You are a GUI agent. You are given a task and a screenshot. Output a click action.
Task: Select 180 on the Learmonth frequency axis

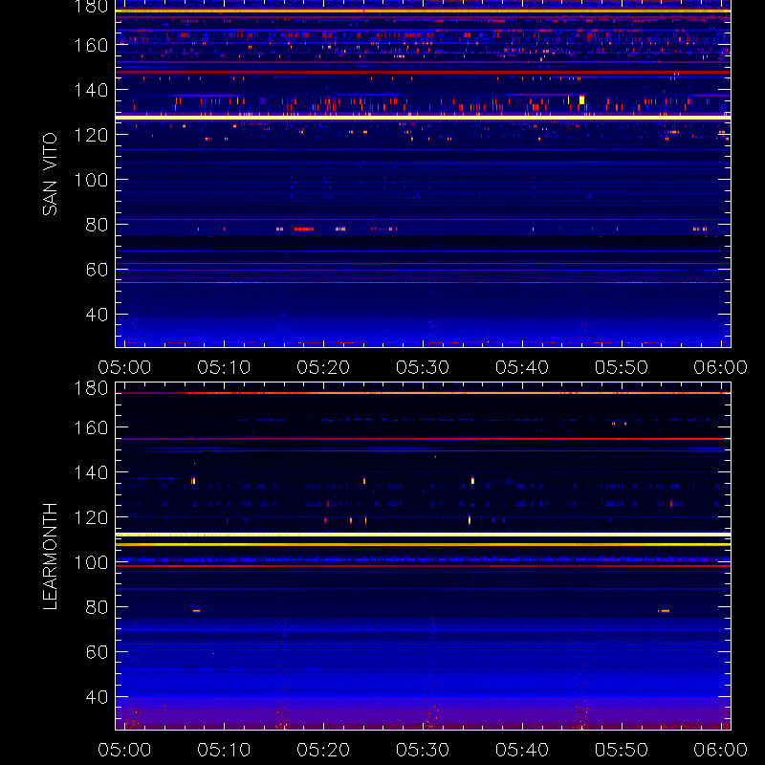click(x=91, y=388)
